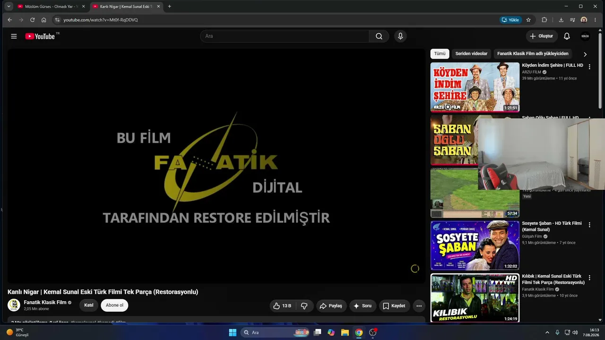Click the video player area
605x340 pixels.
pyautogui.click(x=216, y=166)
